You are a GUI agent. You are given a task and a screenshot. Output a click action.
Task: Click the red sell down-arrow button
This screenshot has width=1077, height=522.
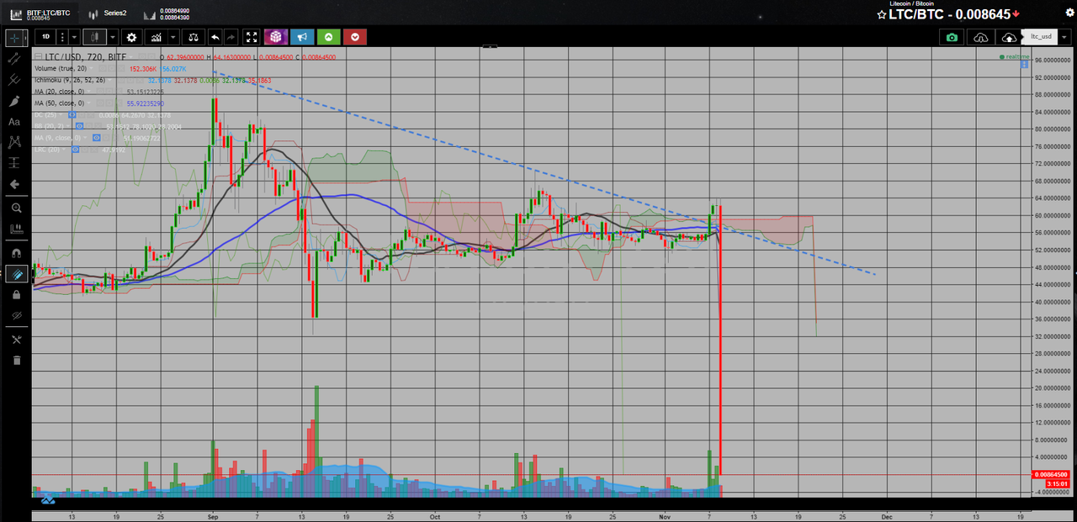pyautogui.click(x=355, y=37)
